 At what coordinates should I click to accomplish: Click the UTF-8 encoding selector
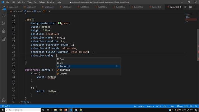click(x=159, y=106)
